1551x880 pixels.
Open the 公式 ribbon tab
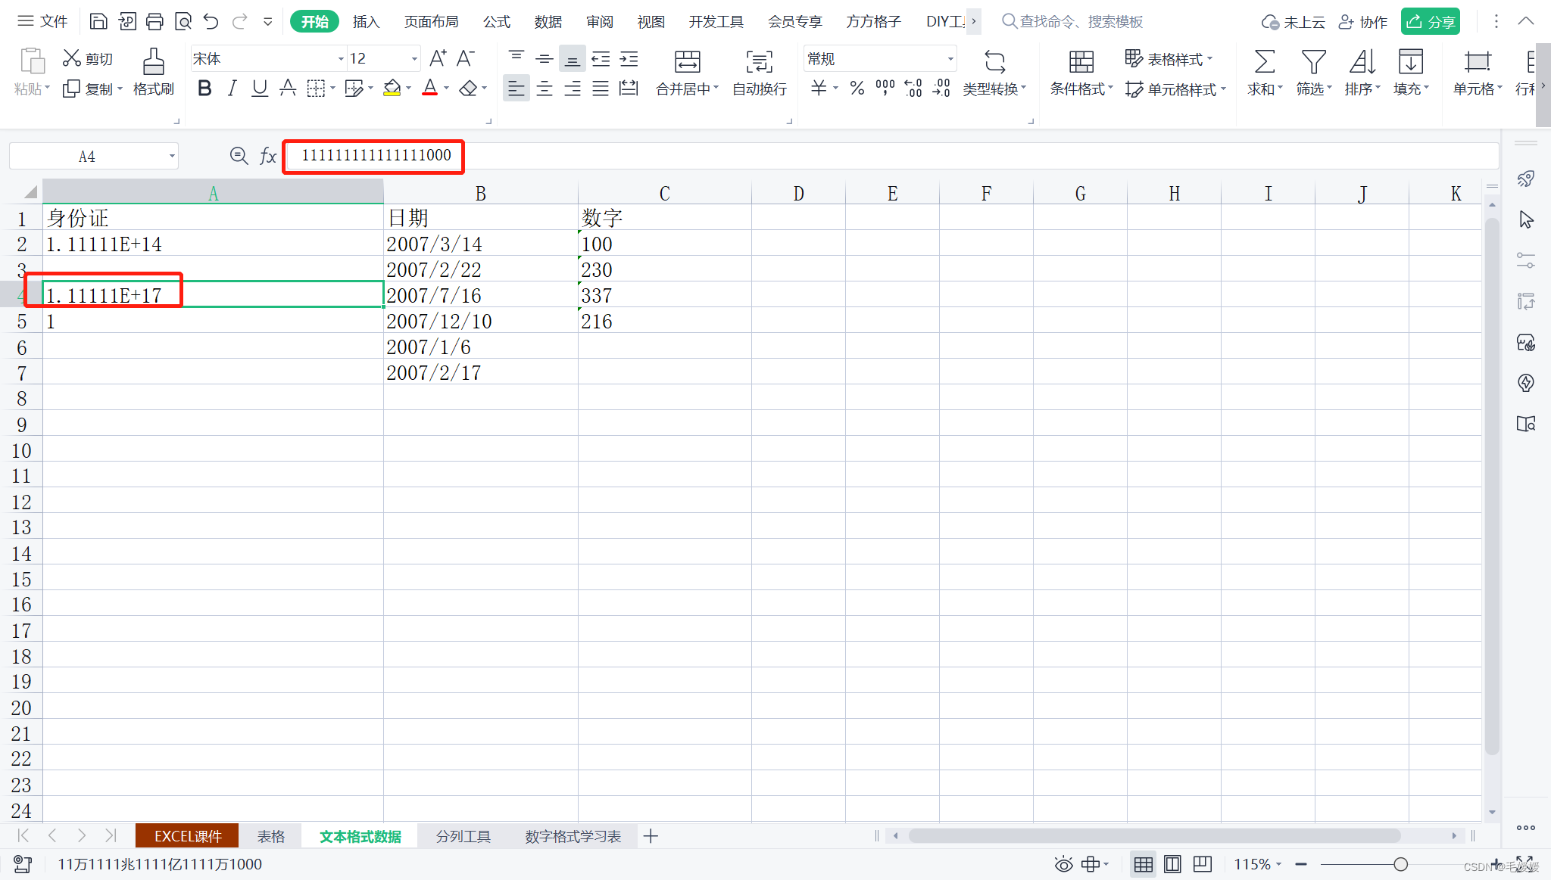tap(496, 21)
